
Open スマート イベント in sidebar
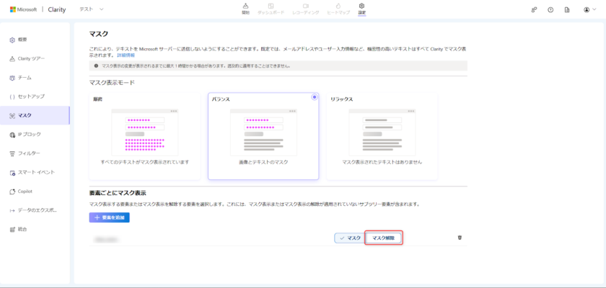pyautogui.click(x=36, y=173)
